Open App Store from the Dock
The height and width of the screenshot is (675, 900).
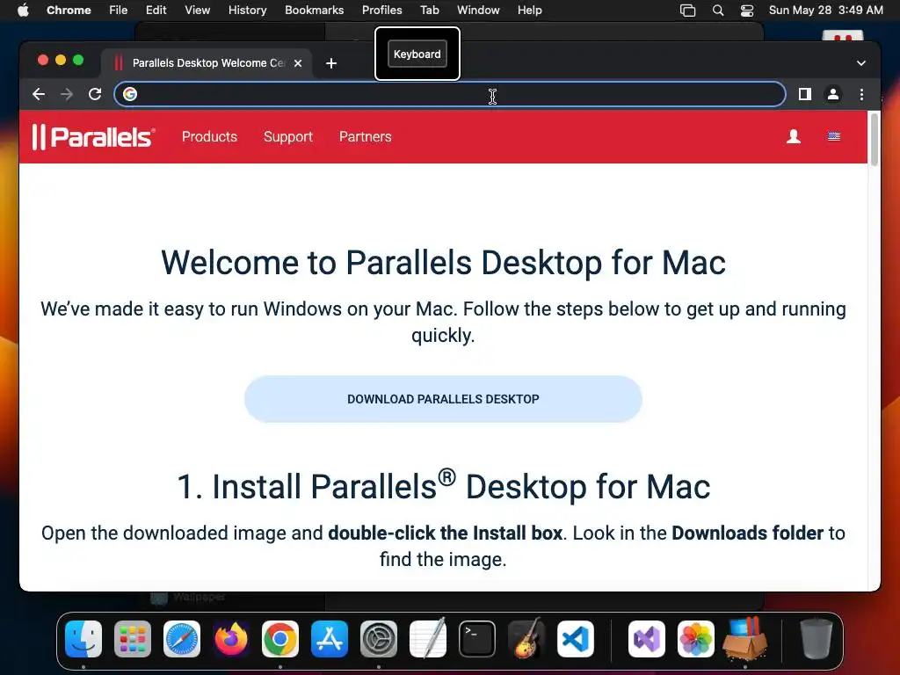[330, 639]
